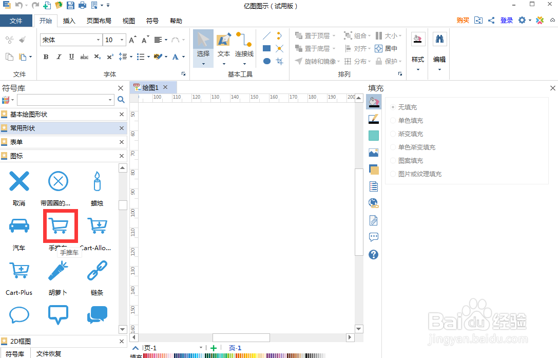The image size is (558, 358).
Task: Pick the 连接线 connector tool
Action: pyautogui.click(x=244, y=46)
